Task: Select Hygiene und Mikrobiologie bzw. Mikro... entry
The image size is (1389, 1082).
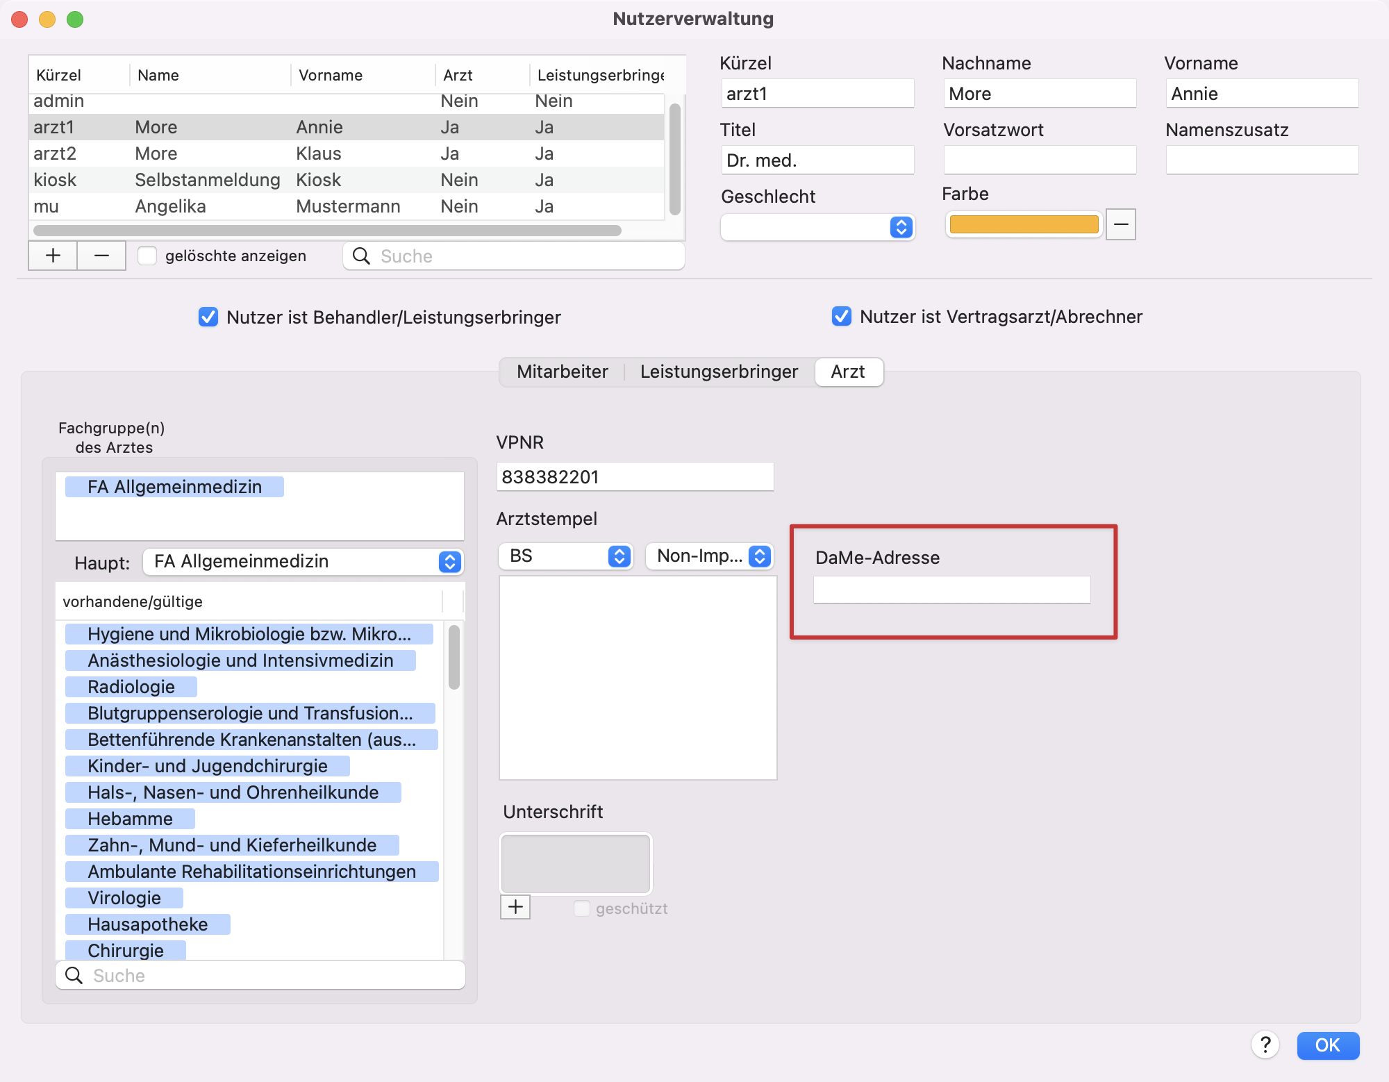Action: pyautogui.click(x=249, y=634)
